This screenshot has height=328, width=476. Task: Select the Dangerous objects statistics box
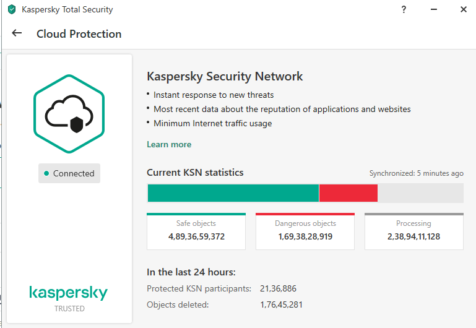(305, 231)
